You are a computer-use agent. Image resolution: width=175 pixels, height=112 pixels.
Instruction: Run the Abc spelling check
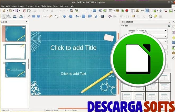point(76,11)
